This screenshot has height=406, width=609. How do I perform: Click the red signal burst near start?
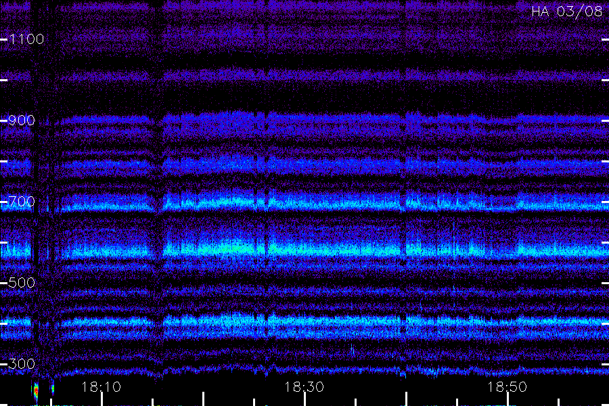point(36,392)
